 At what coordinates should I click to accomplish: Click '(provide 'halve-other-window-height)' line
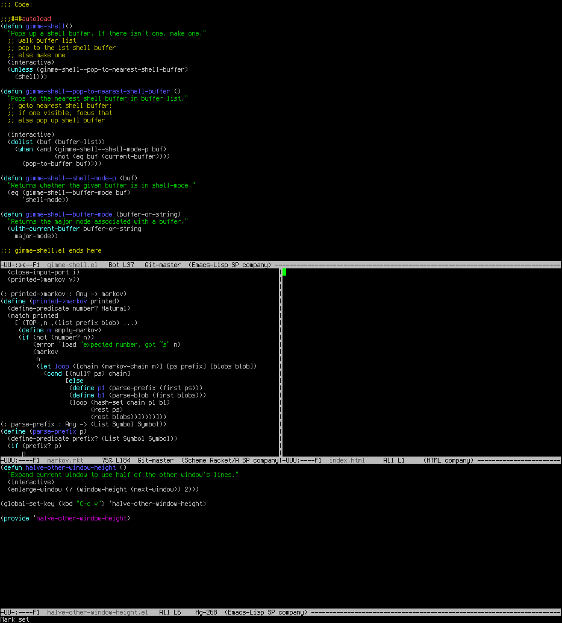(65, 519)
